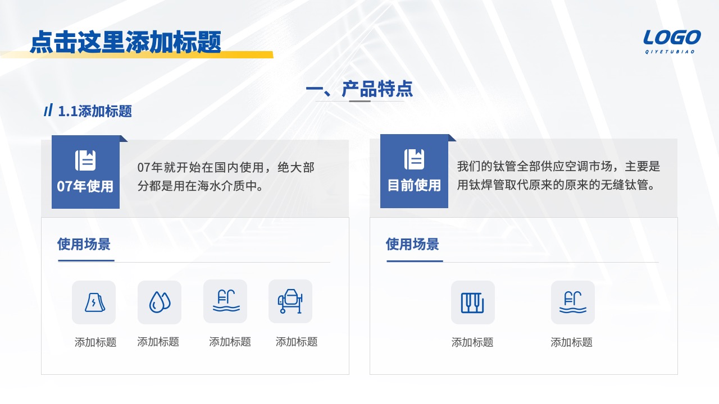Click the weight icon in left card
The image size is (719, 404).
[x=94, y=302]
